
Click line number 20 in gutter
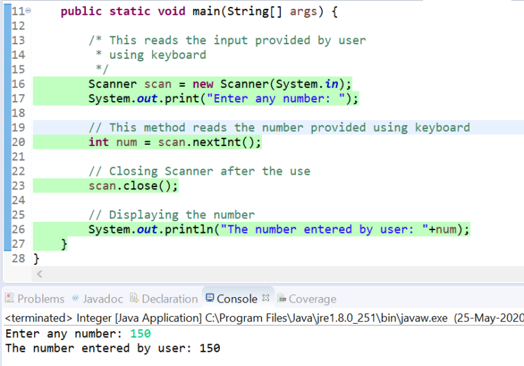pos(18,142)
